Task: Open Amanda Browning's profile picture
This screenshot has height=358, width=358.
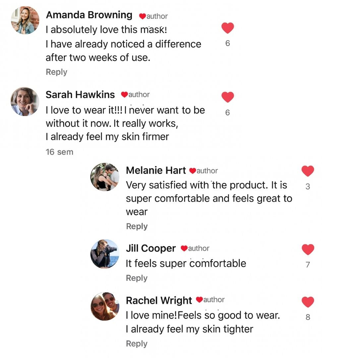Action: tap(25, 20)
